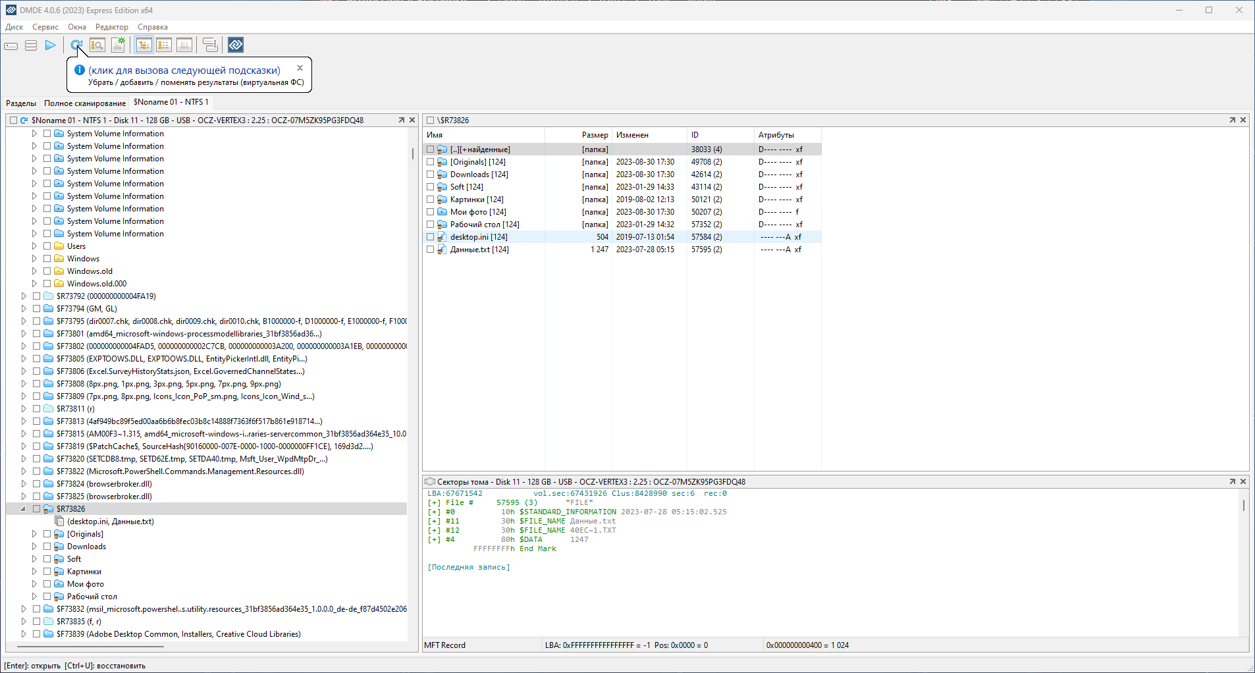Click the blue tooltip hint link text

[x=184, y=70]
